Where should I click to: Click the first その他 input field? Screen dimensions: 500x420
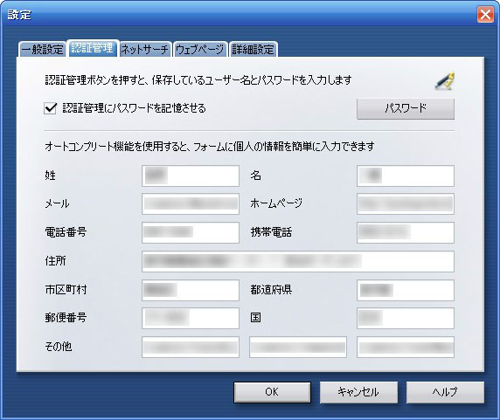click(x=191, y=347)
